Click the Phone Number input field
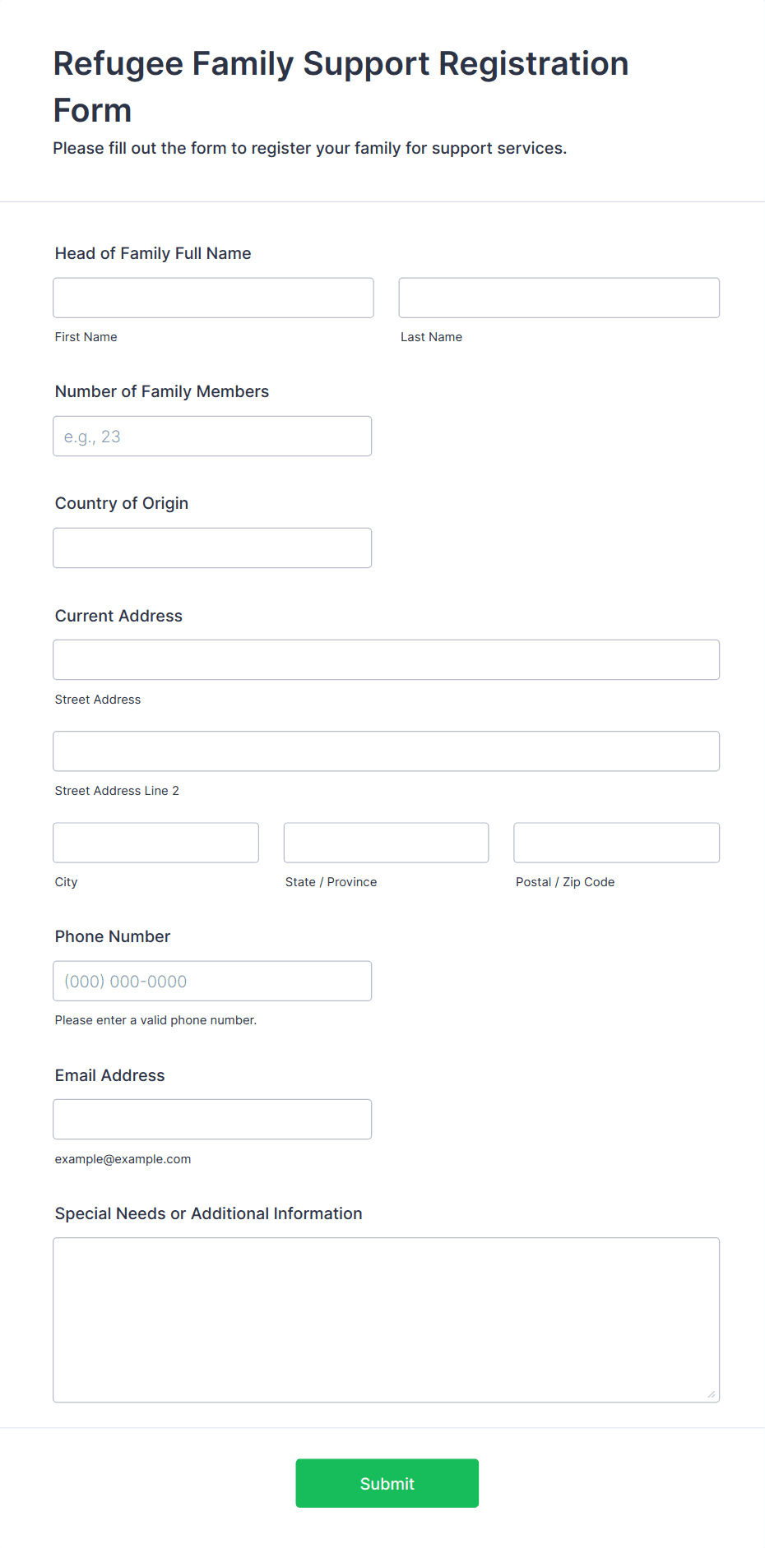 tap(212, 982)
